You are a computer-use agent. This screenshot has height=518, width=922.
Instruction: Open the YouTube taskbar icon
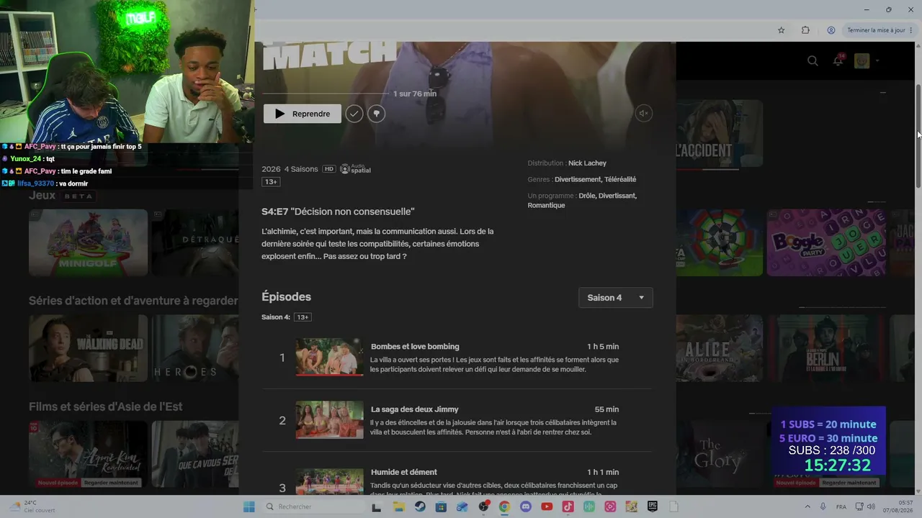coord(547,506)
